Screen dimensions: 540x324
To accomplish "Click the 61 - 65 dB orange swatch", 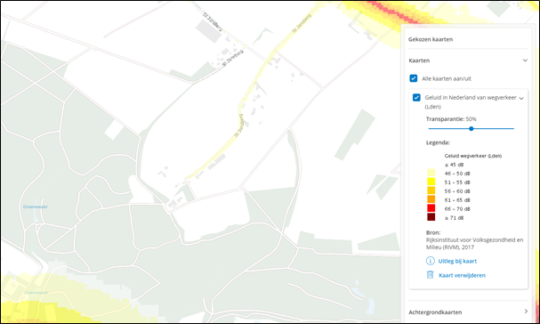I will (431, 199).
